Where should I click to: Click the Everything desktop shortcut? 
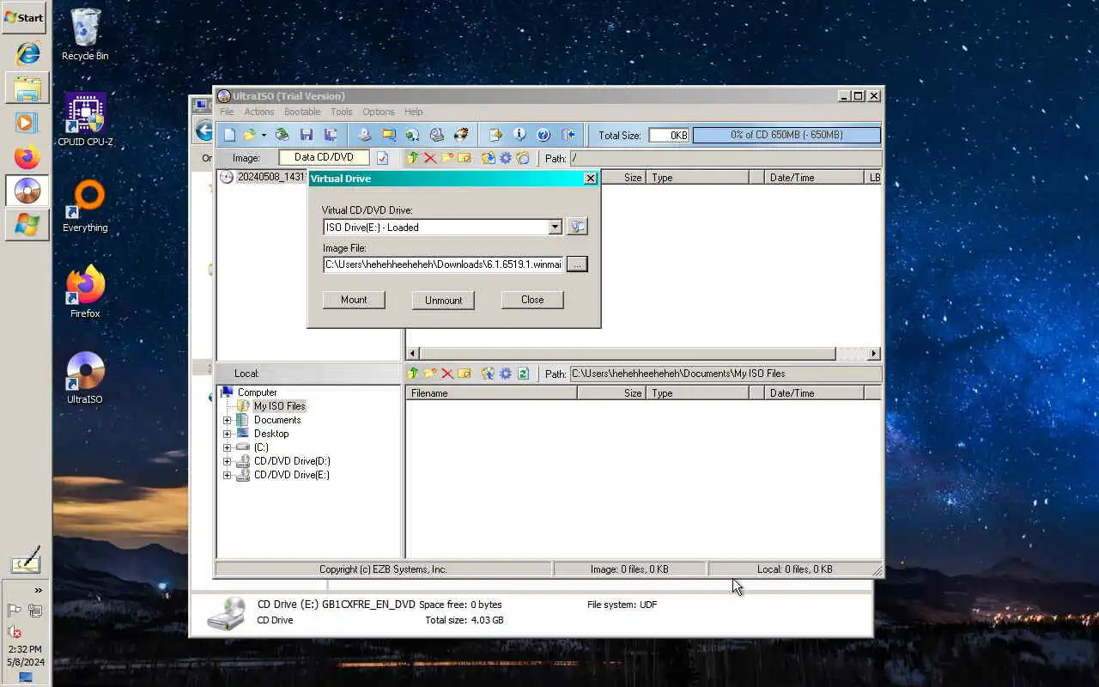[x=85, y=206]
